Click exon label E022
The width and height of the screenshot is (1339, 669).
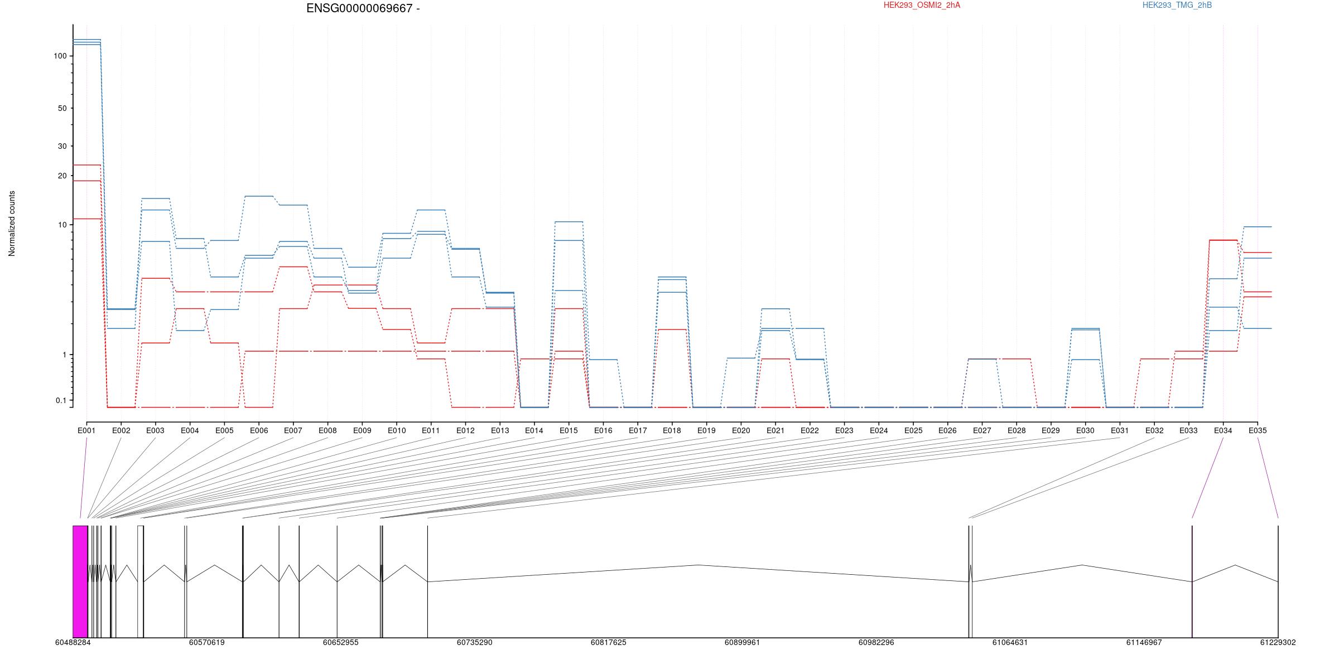coord(810,430)
